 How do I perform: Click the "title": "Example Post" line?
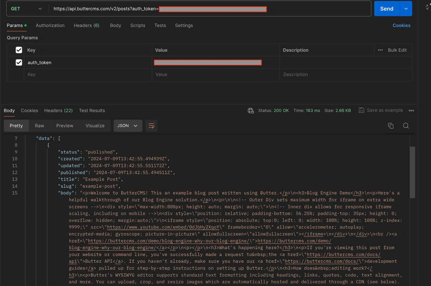coord(91,179)
